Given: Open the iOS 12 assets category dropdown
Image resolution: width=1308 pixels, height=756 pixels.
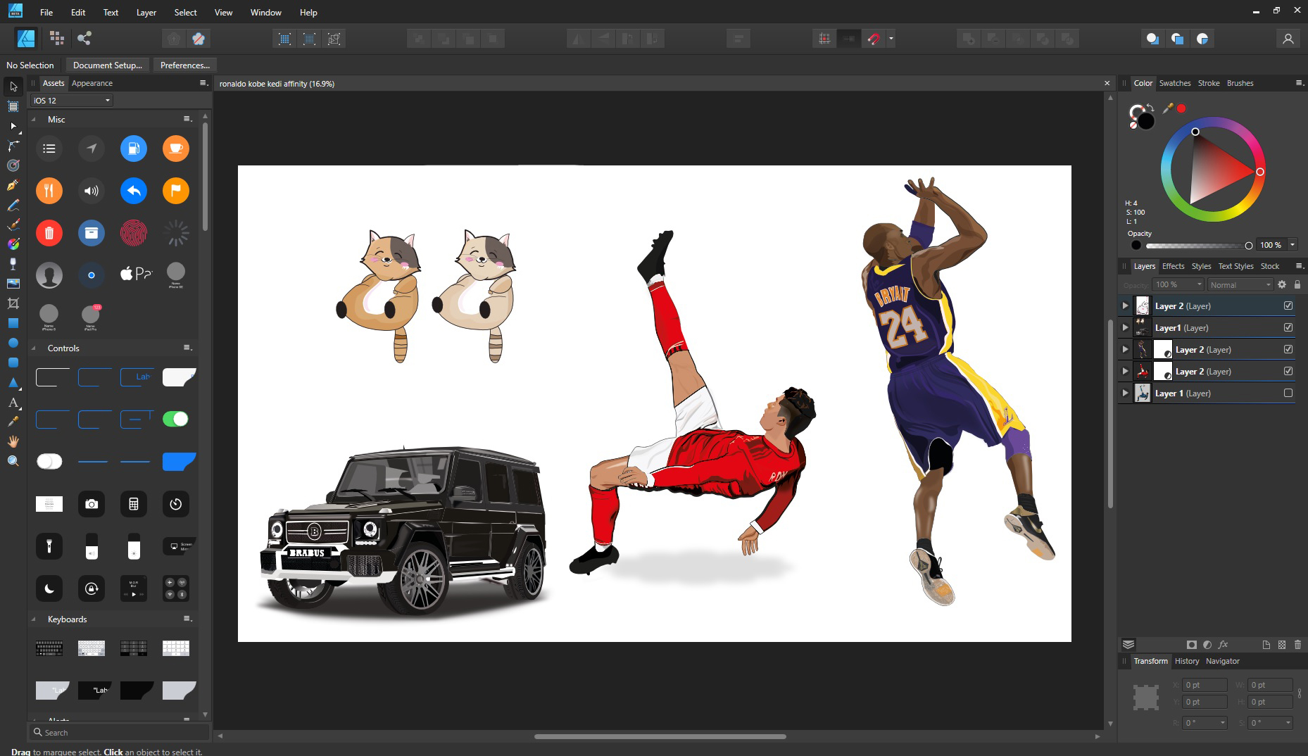Looking at the screenshot, I should [x=72, y=101].
